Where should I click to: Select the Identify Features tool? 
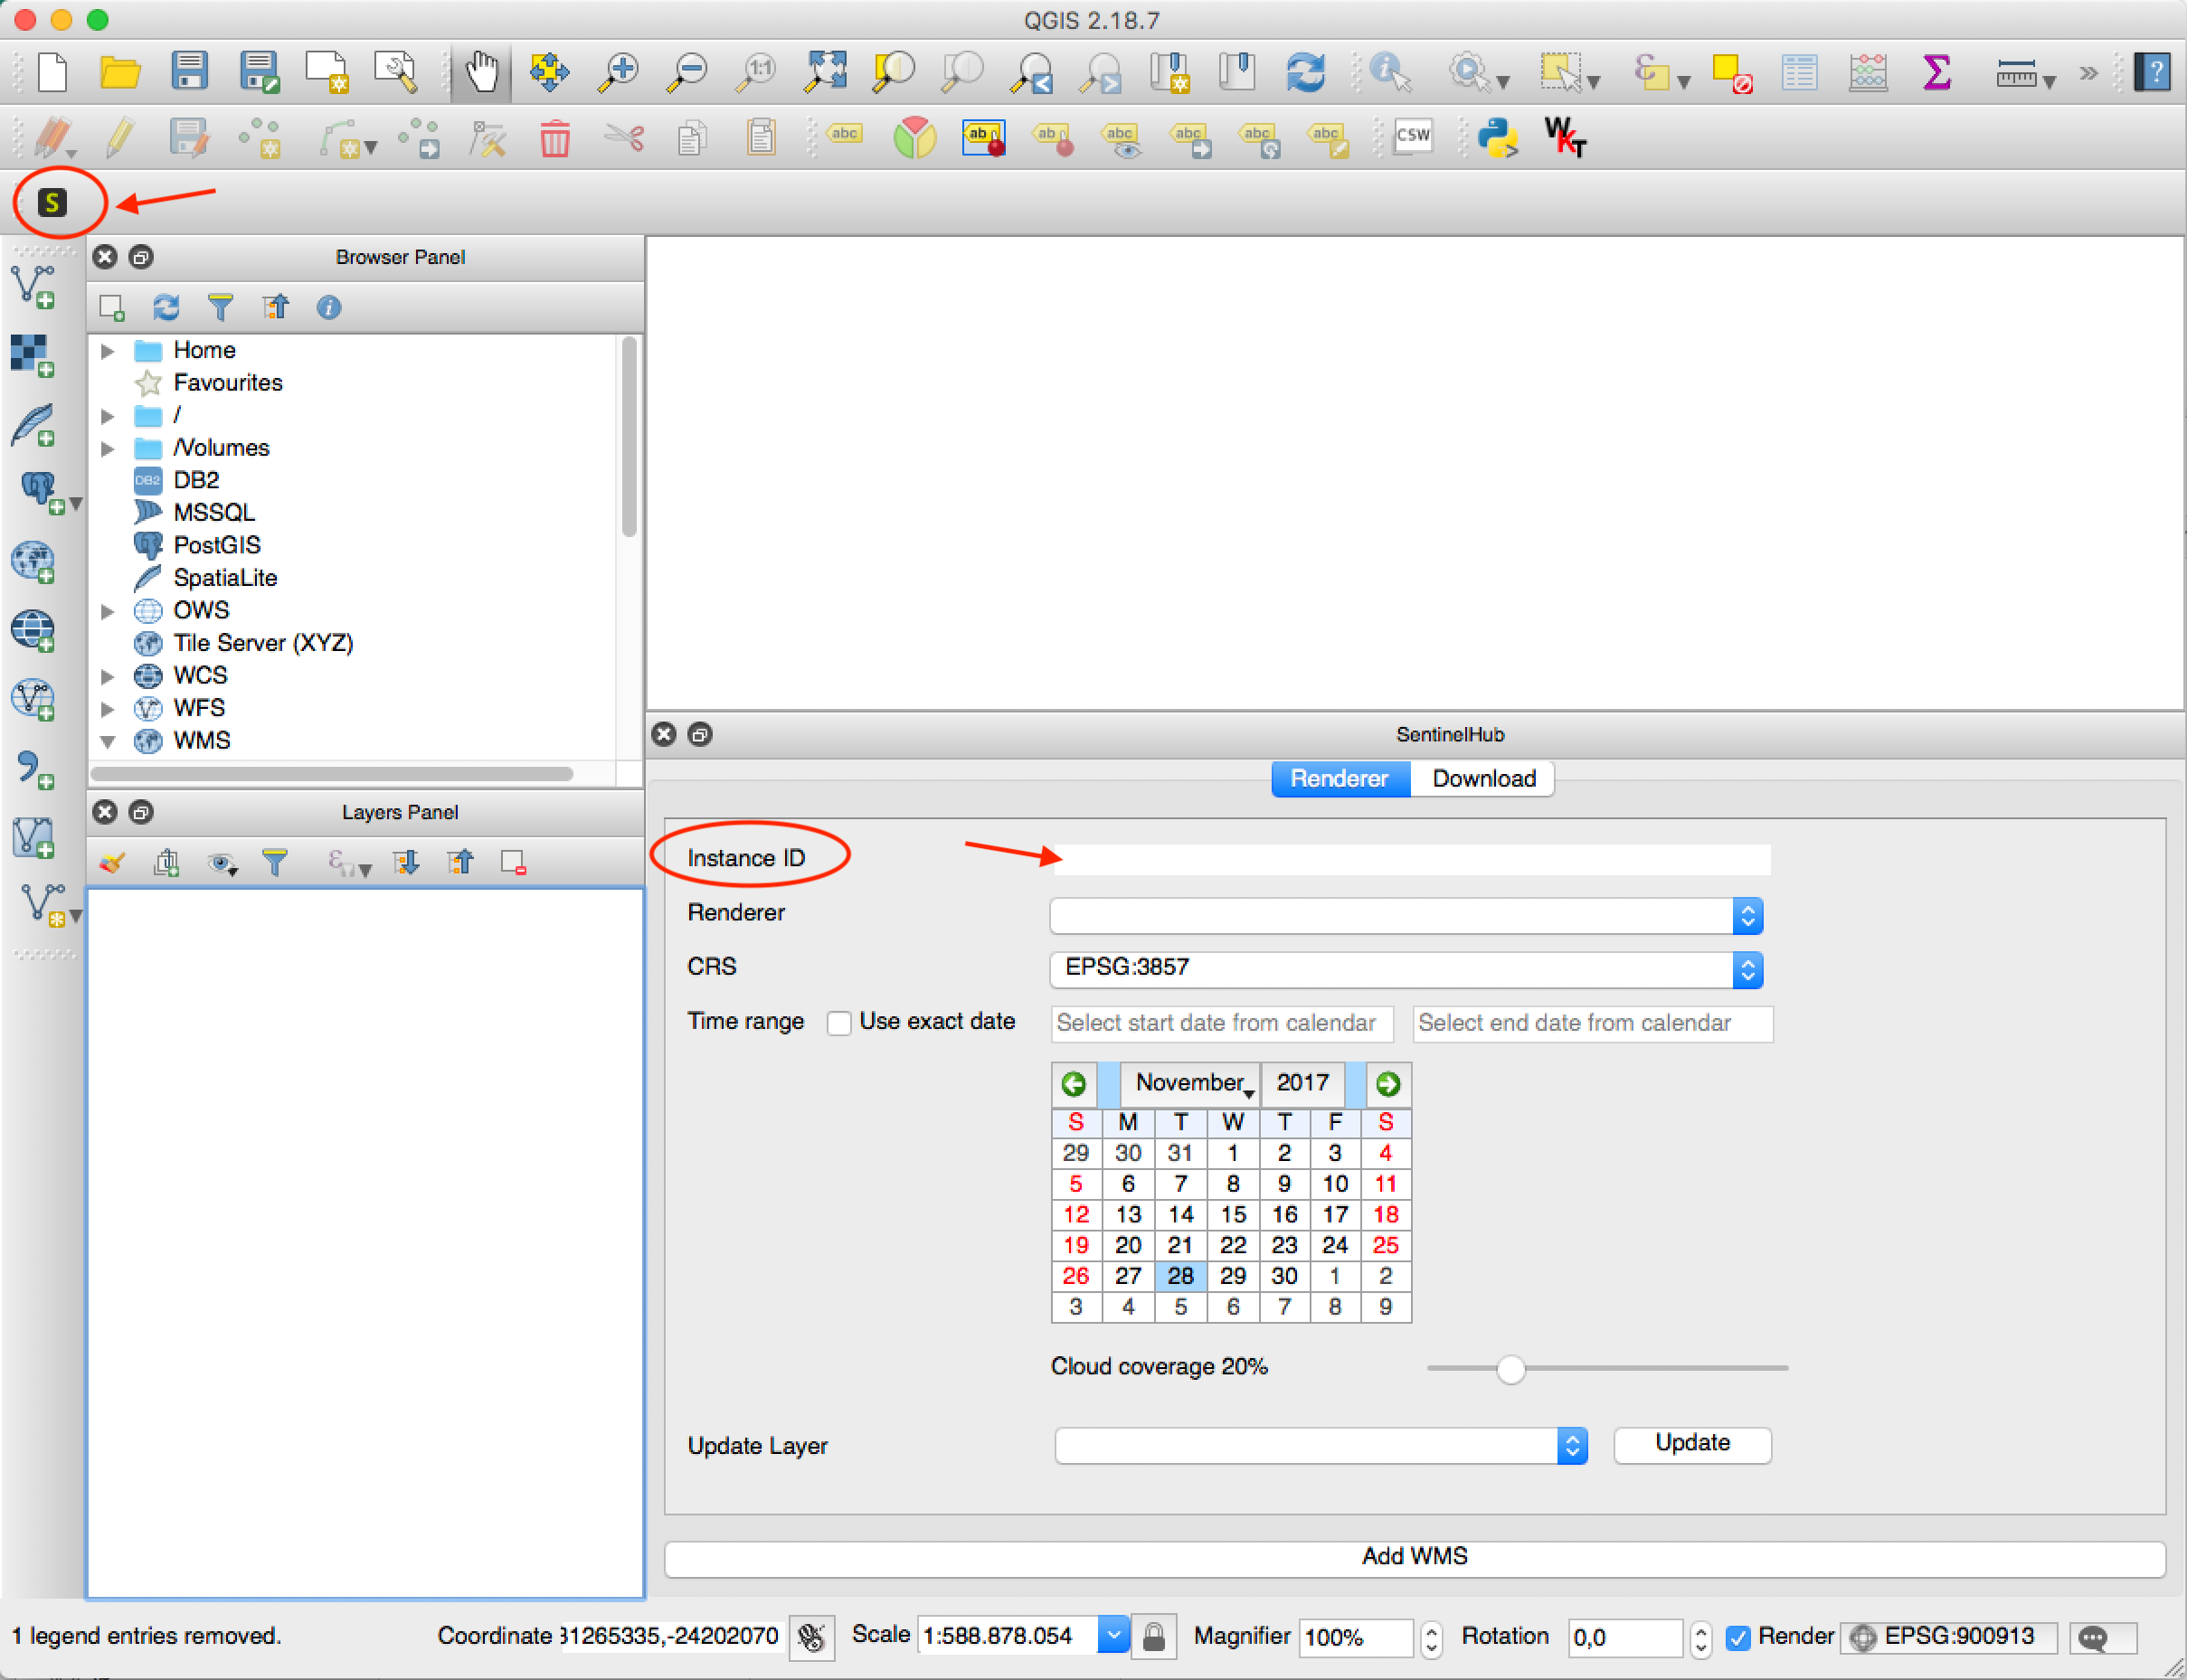tap(1390, 72)
